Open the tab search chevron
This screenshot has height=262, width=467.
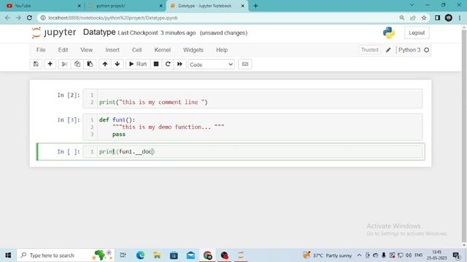coord(412,5)
